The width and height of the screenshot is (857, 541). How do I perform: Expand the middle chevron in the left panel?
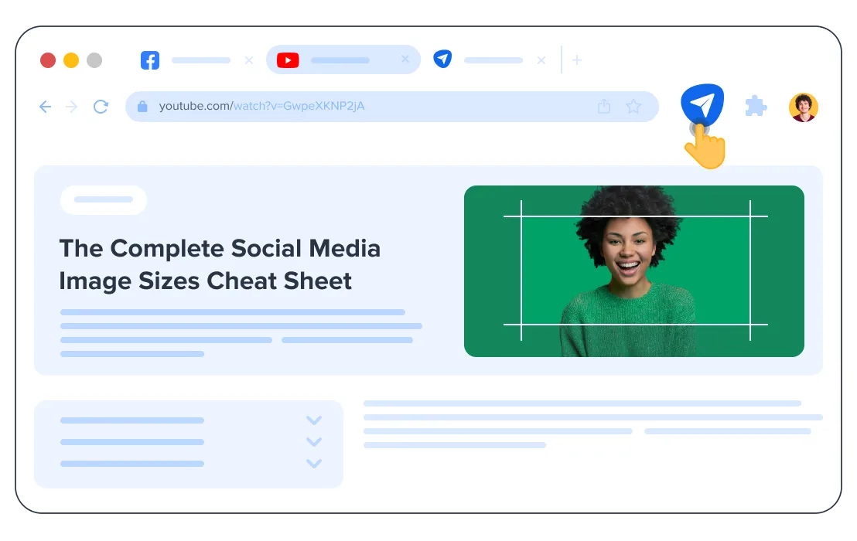(x=314, y=441)
